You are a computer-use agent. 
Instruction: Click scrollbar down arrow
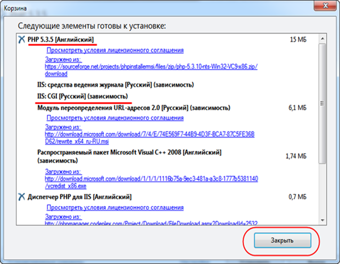(322, 220)
